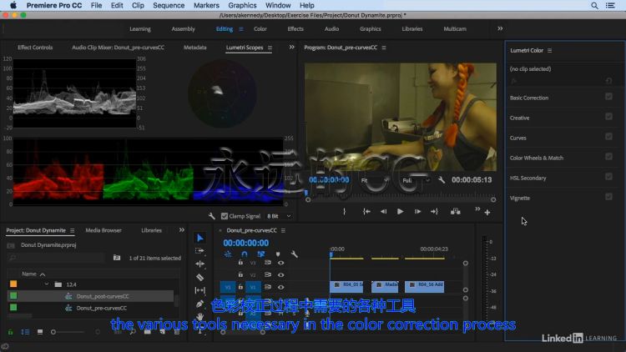Open the Graphics menu in menu bar
Viewport: 626px width, 352px height.
(242, 6)
